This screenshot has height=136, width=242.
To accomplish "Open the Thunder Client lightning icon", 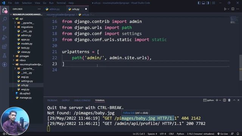I will click(5, 65).
